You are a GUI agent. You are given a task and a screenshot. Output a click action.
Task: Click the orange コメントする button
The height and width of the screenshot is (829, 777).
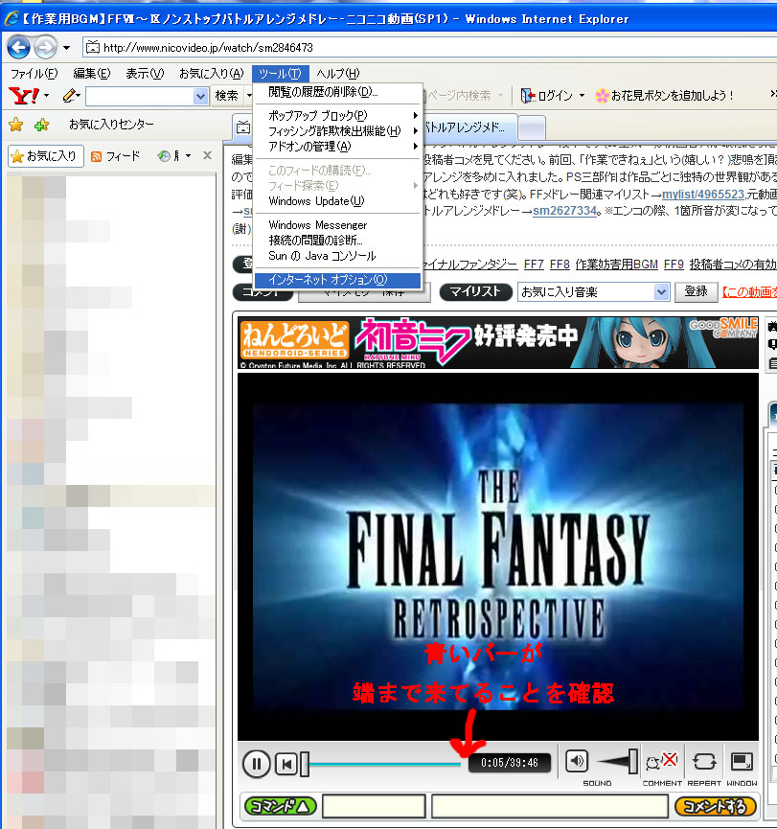715,806
